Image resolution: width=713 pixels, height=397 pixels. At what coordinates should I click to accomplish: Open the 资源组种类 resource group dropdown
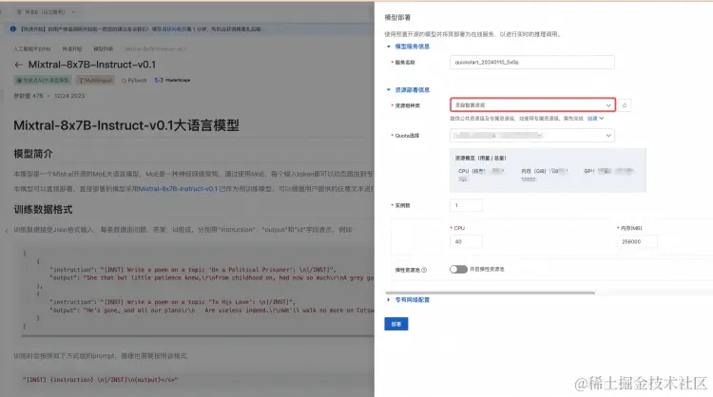[532, 104]
